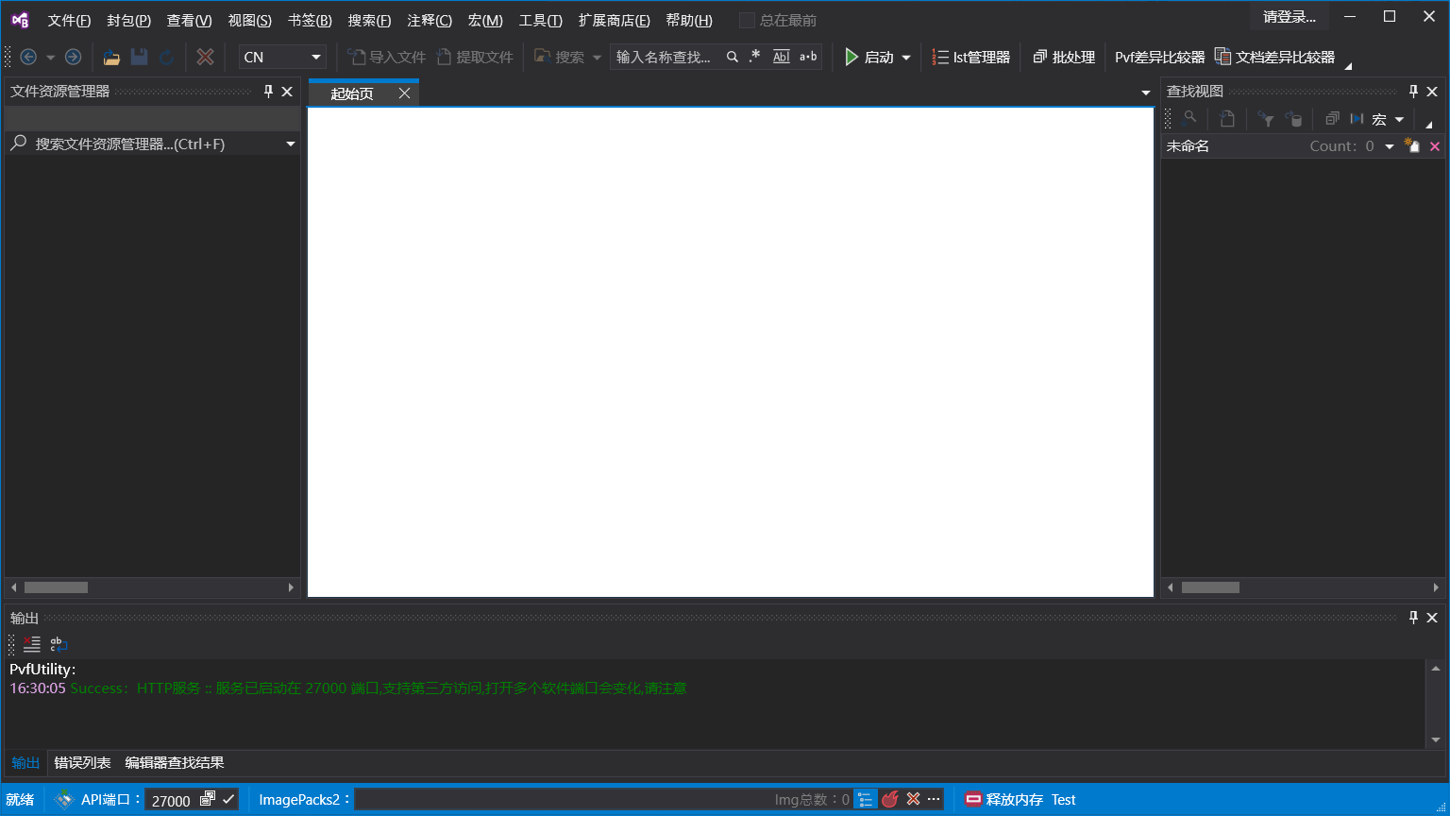Click the open folder toolbar icon
The image size is (1450, 816).
[x=111, y=57]
